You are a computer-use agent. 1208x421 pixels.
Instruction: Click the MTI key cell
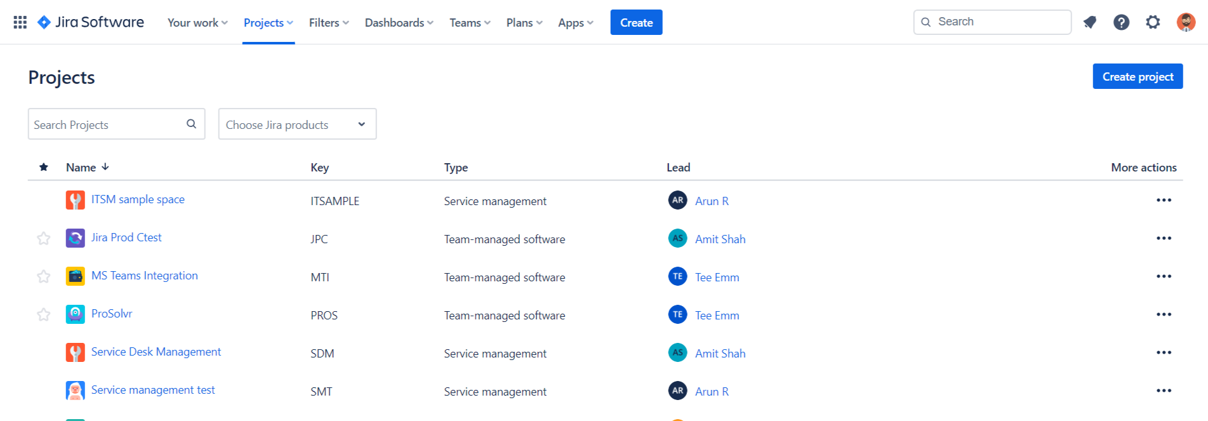point(320,277)
